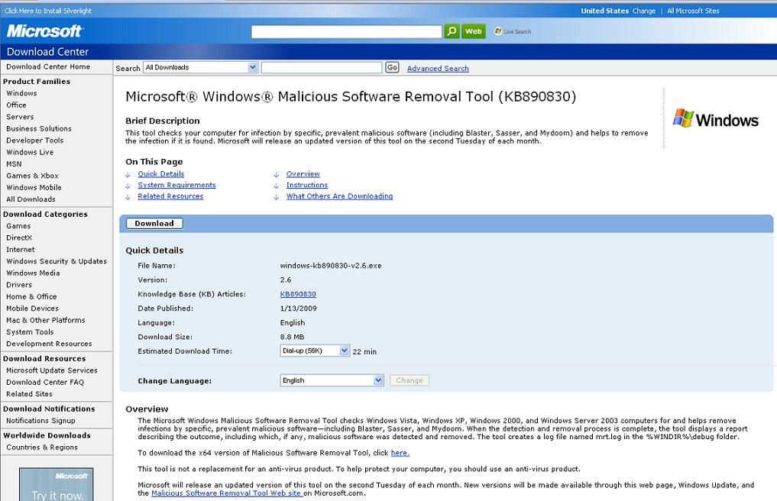Select Servers under Product Families
Image resolution: width=777 pixels, height=501 pixels.
tap(20, 117)
